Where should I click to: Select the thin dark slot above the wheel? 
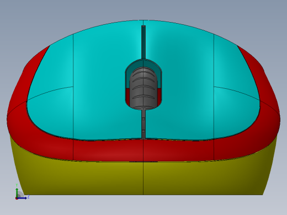pyautogui.click(x=143, y=42)
